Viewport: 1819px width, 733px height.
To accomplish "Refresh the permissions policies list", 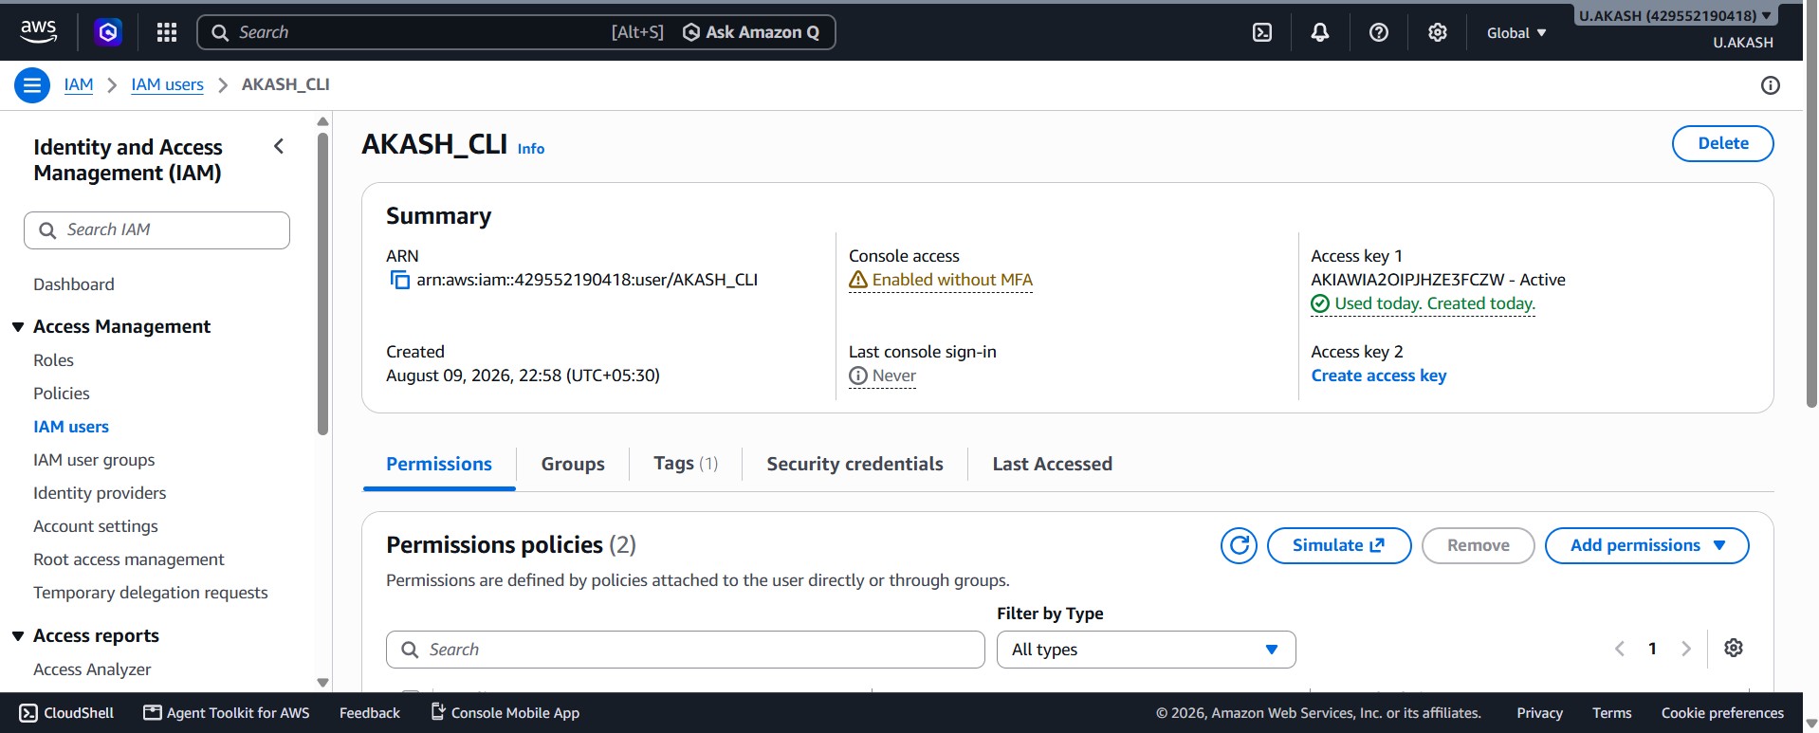I will click(x=1239, y=545).
